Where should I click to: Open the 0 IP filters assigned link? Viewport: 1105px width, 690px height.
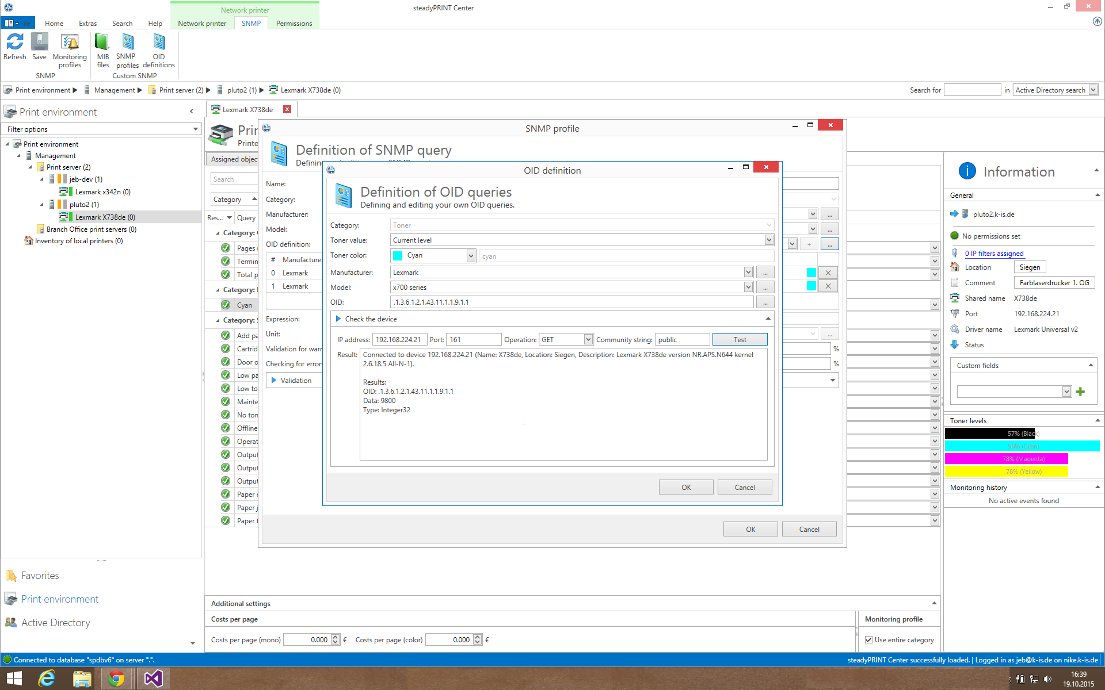pos(994,253)
